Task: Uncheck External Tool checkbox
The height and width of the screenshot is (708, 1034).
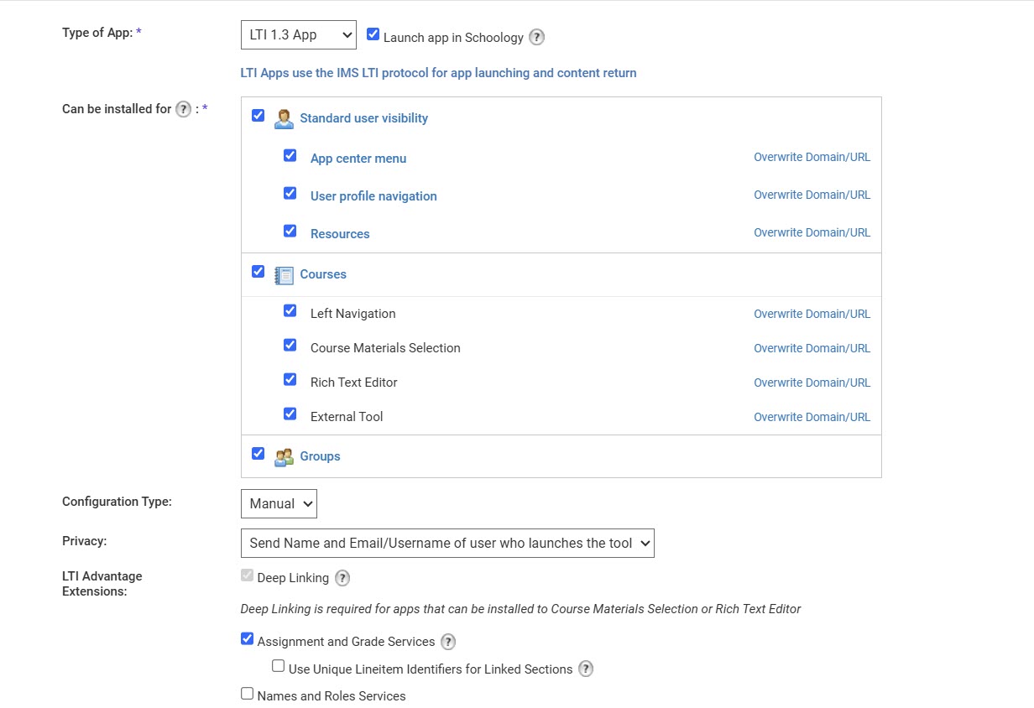Action: (290, 414)
